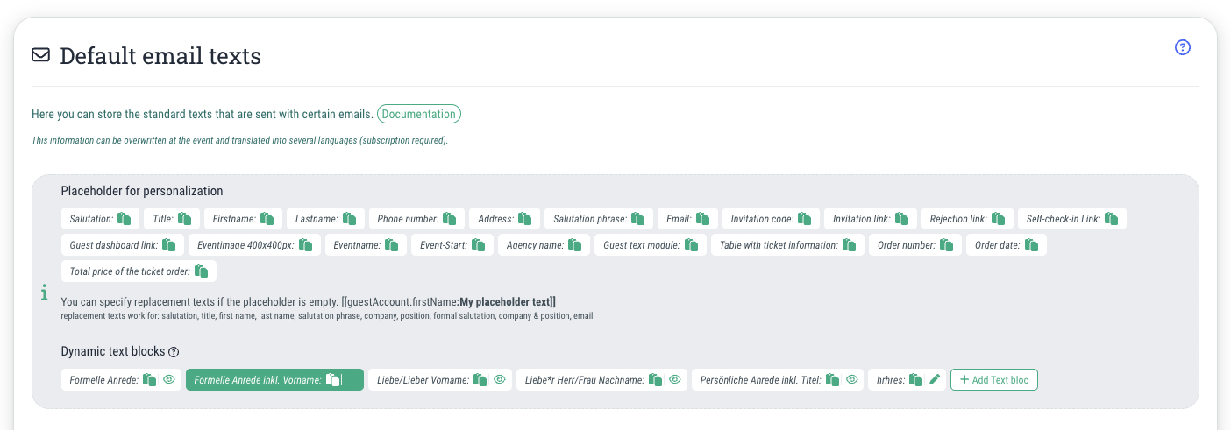Preview the Liebe/Lieber Vorname block via eye
The width and height of the screenshot is (1231, 430).
pyautogui.click(x=499, y=380)
